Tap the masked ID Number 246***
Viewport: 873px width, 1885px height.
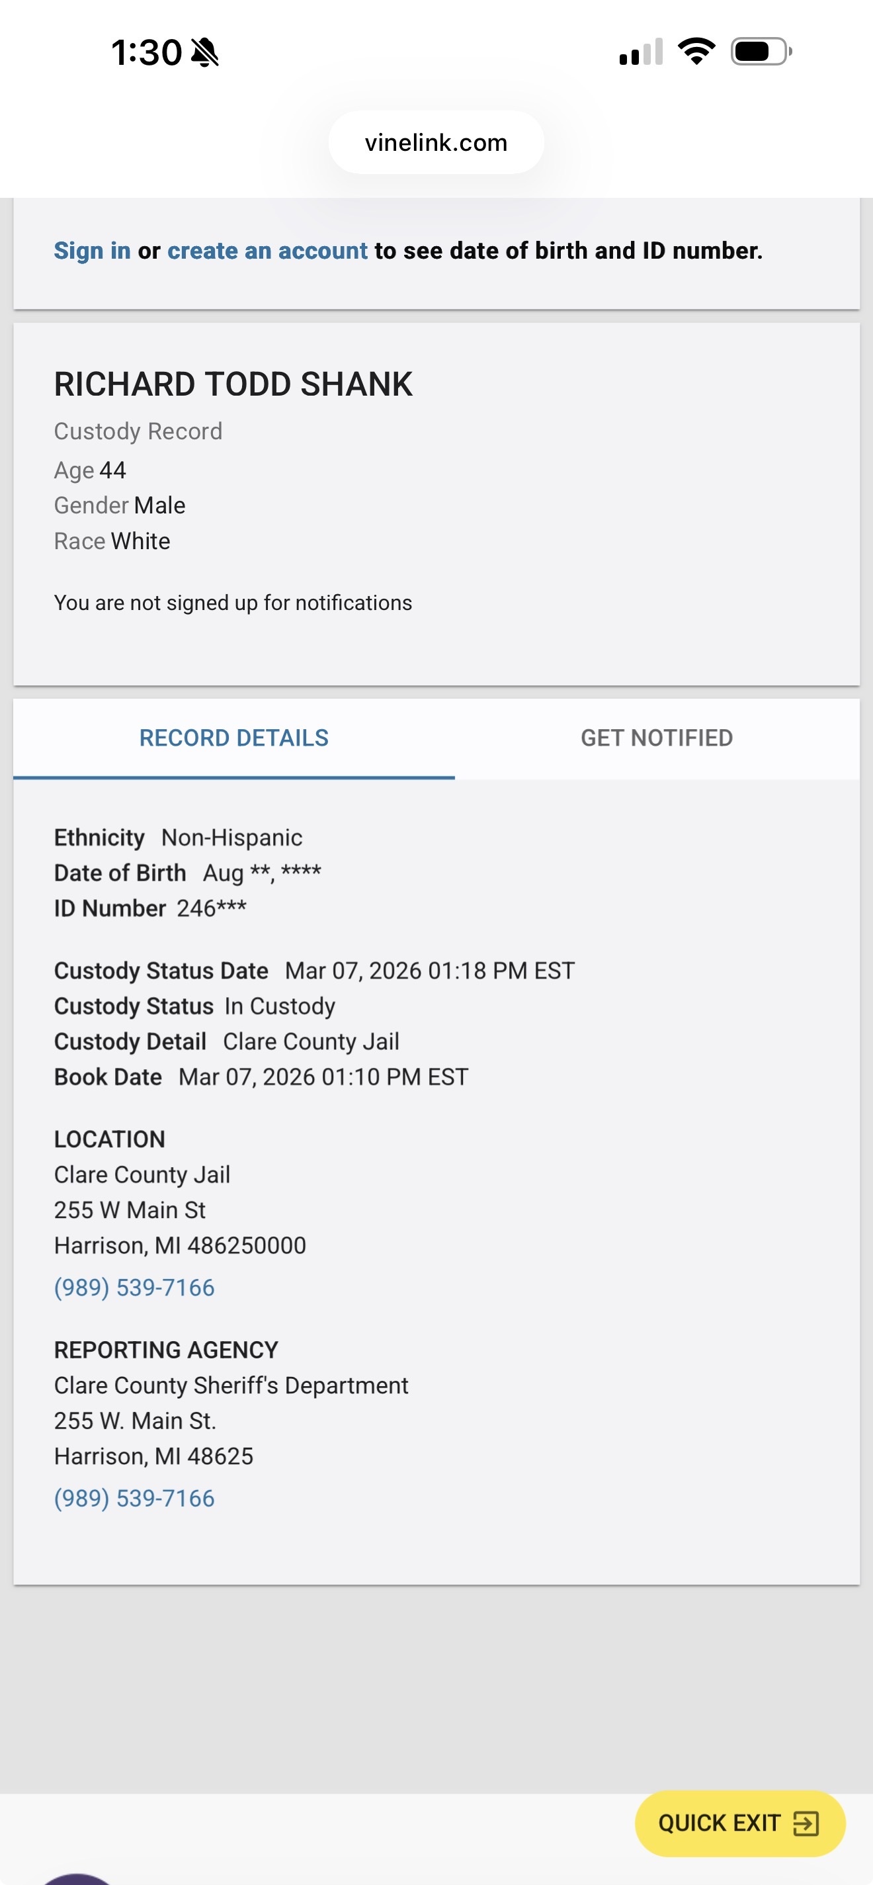211,908
